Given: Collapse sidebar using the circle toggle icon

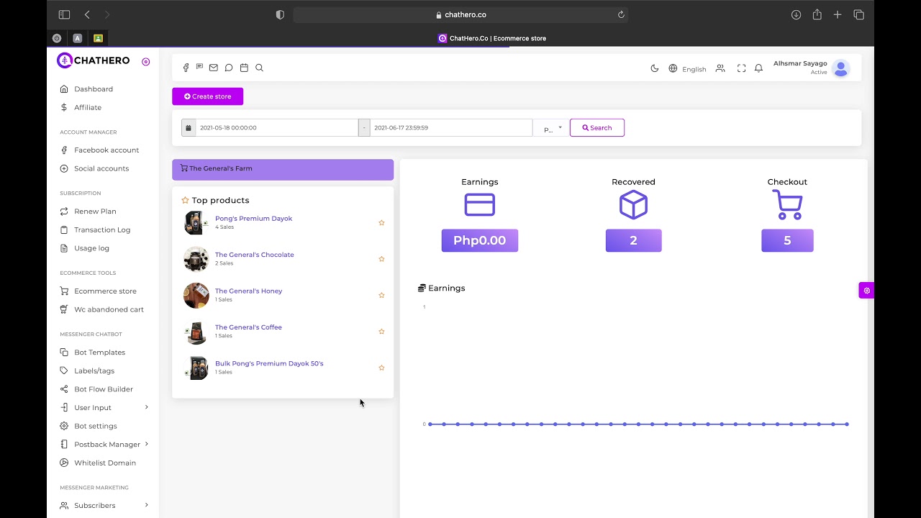Looking at the screenshot, I should [145, 62].
